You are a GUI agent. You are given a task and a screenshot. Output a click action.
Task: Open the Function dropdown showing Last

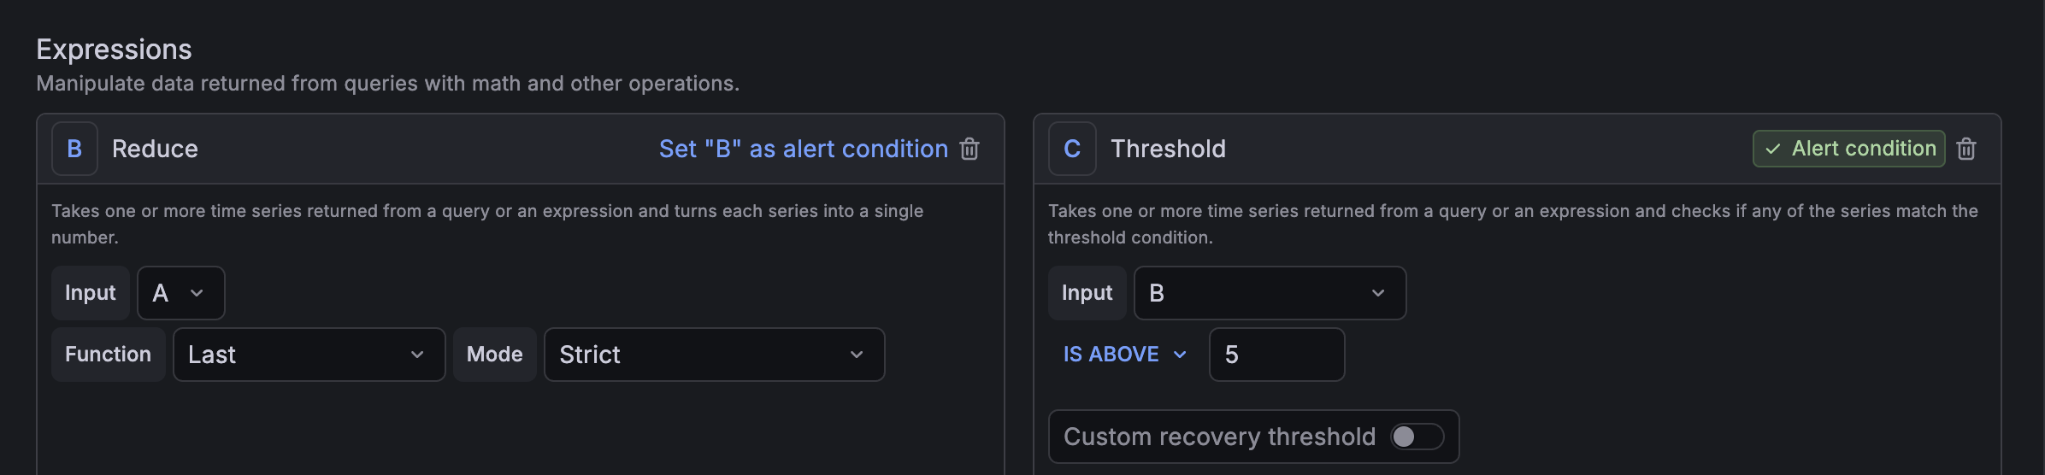pyautogui.click(x=309, y=355)
